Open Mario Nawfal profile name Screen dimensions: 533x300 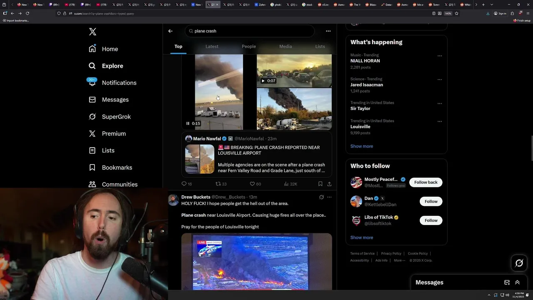pyautogui.click(x=207, y=139)
